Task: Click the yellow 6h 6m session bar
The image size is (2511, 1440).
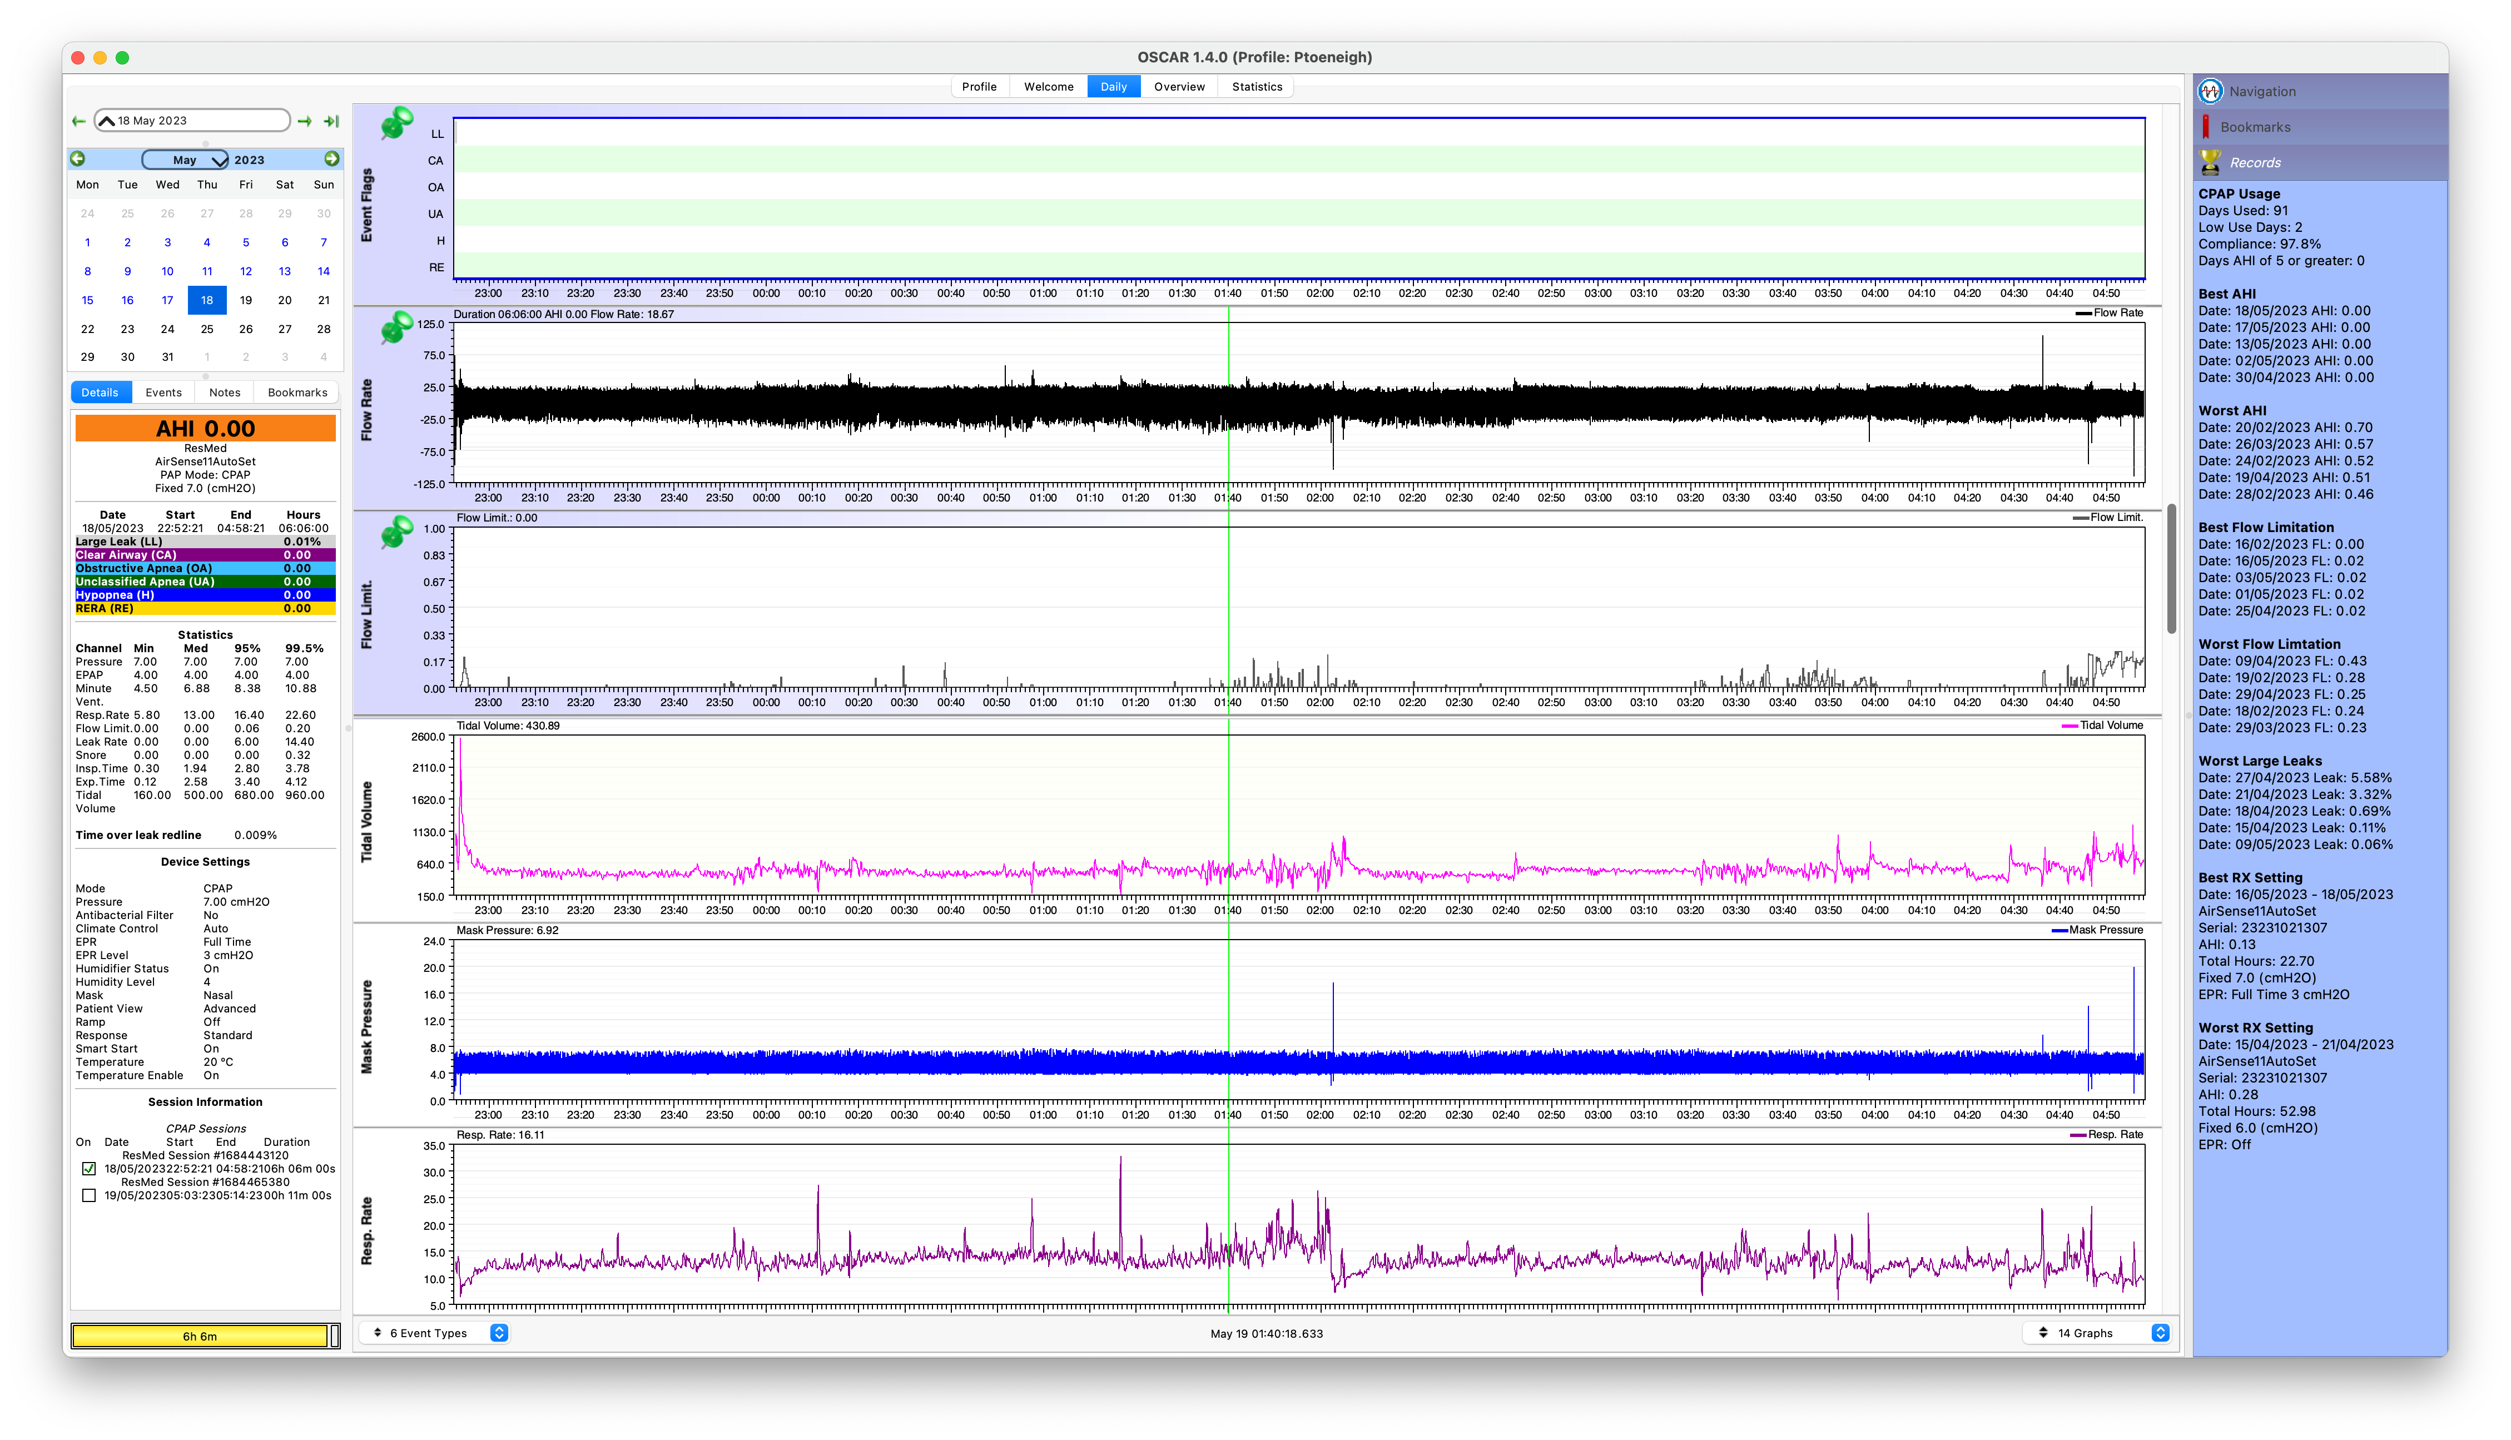Action: click(x=200, y=1336)
